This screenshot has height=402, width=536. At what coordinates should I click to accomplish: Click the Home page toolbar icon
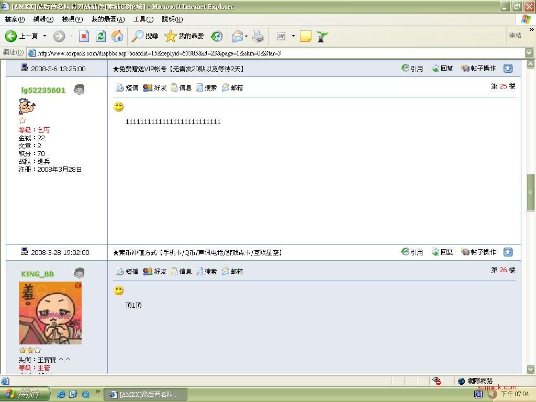click(x=117, y=36)
